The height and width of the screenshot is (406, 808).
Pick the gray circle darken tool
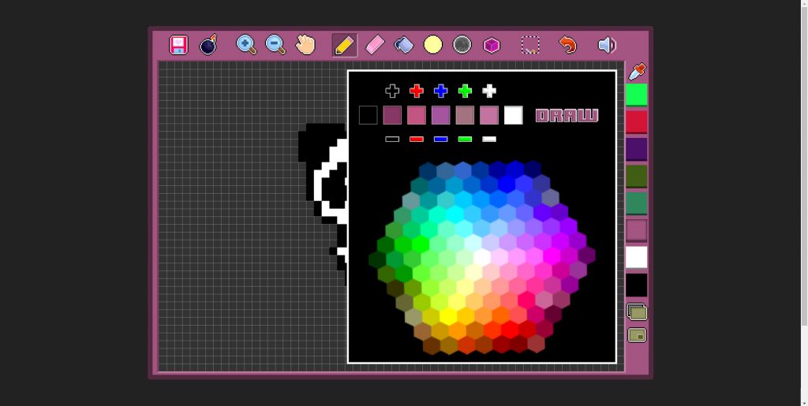(x=462, y=45)
